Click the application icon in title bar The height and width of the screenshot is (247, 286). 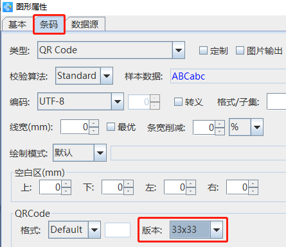point(8,7)
